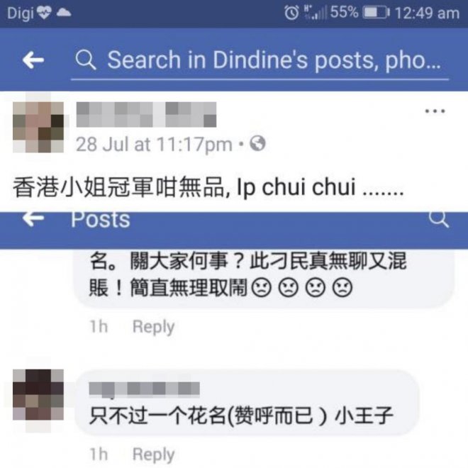Tap the magnifier icon in Dindine's search bar

(x=86, y=60)
